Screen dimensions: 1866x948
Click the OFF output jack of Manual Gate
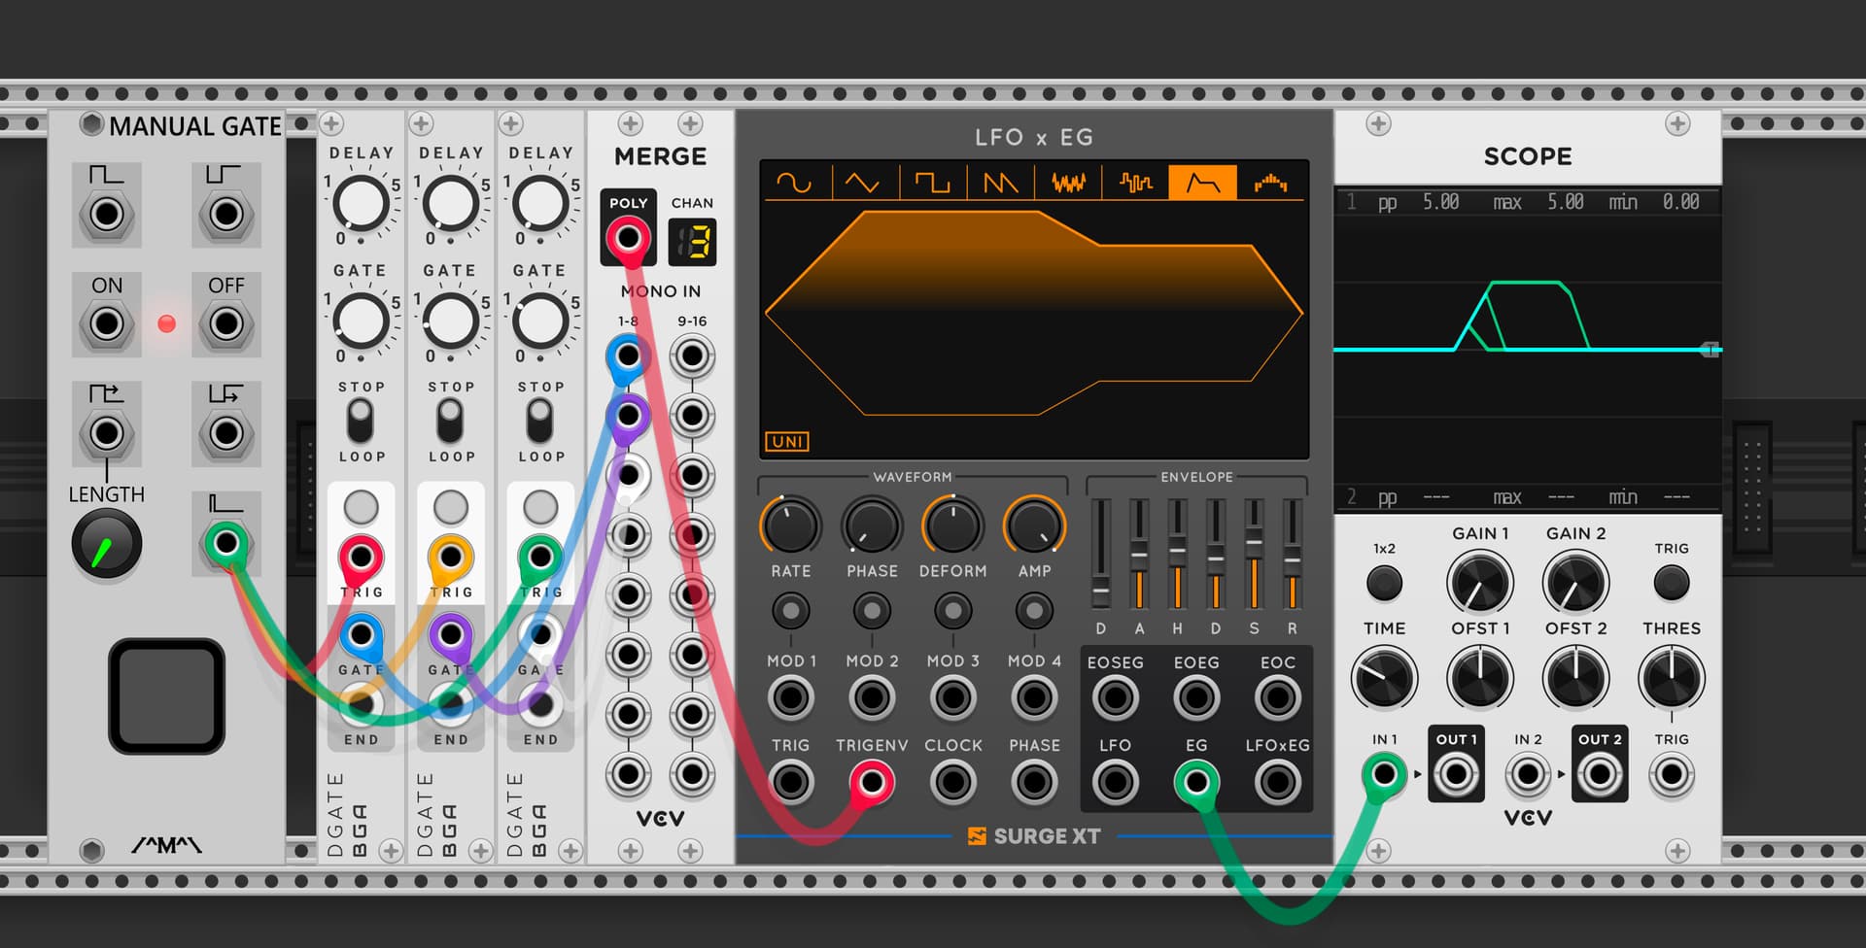pos(226,323)
